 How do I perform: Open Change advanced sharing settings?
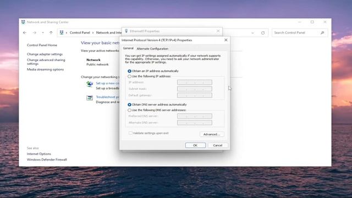pos(46,62)
